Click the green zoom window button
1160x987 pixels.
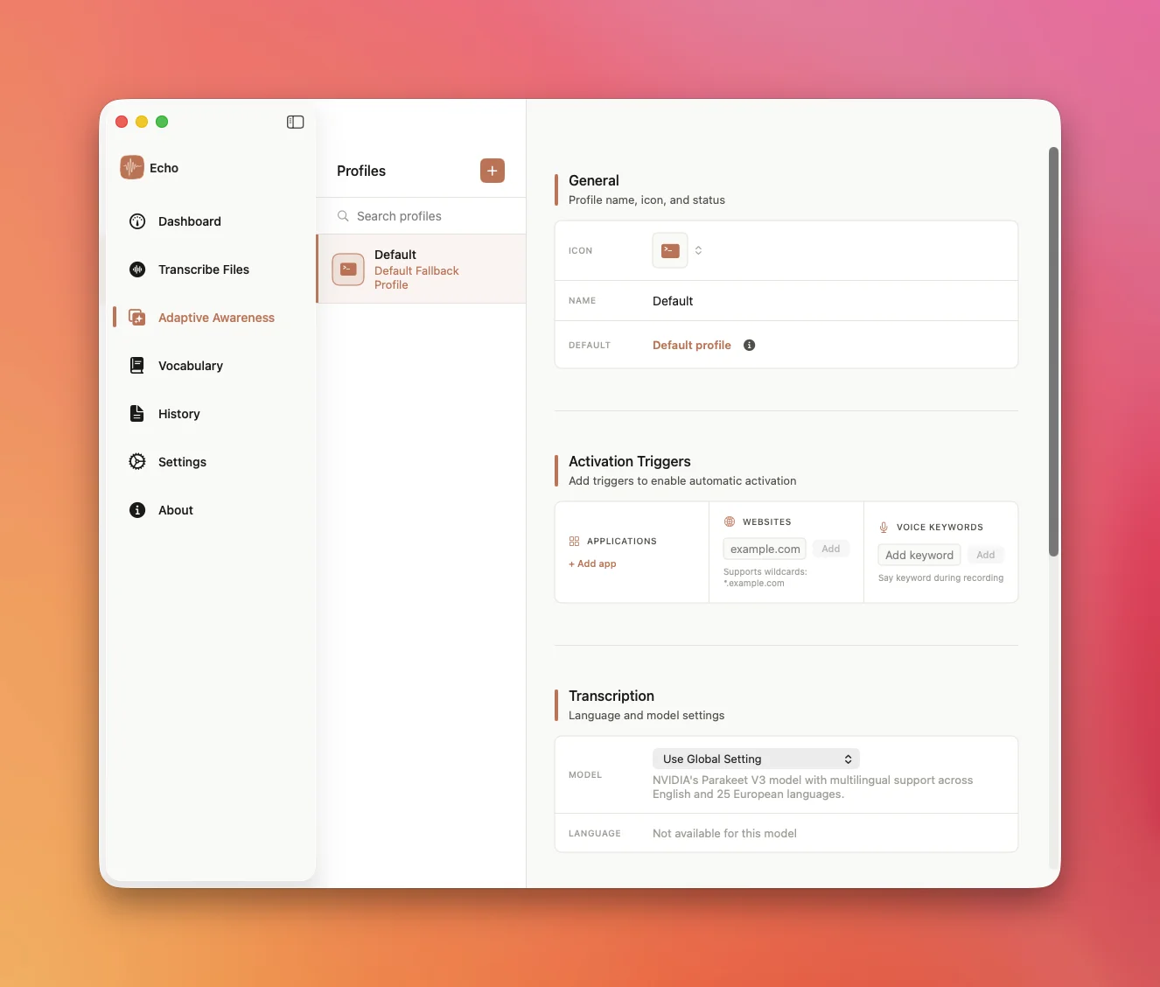point(162,122)
